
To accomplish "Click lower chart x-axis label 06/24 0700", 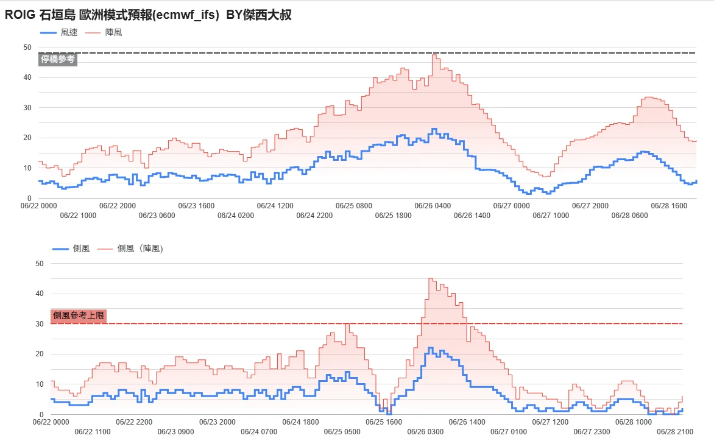I will pos(259,431).
